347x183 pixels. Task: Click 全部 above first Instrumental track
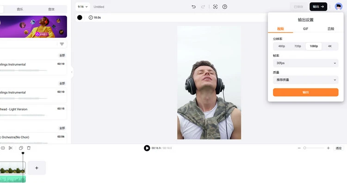coord(62,55)
